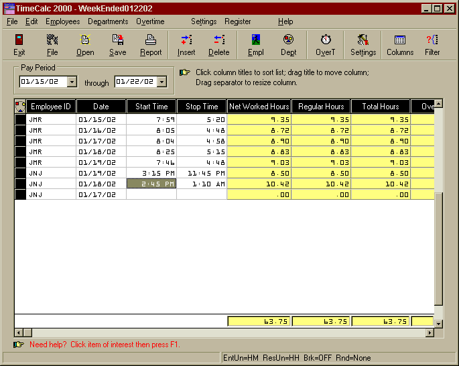Click the Stop Time cell 5:20

pos(202,119)
